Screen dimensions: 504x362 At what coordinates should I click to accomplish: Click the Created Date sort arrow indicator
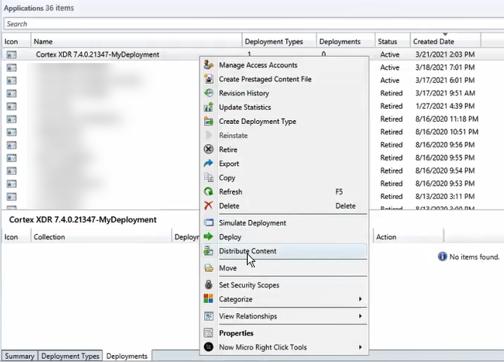(x=445, y=34)
